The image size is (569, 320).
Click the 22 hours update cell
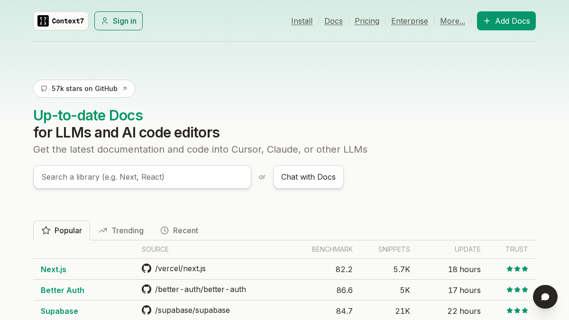(464, 311)
